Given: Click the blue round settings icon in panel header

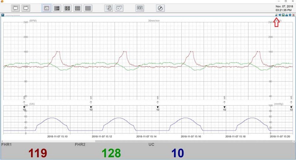Looking at the screenshot, I should [x=290, y=15].
